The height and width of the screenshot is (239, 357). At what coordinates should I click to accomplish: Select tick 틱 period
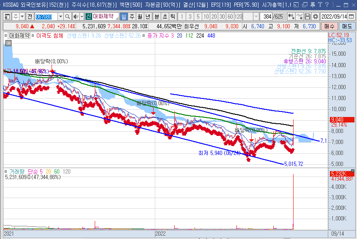(173, 16)
